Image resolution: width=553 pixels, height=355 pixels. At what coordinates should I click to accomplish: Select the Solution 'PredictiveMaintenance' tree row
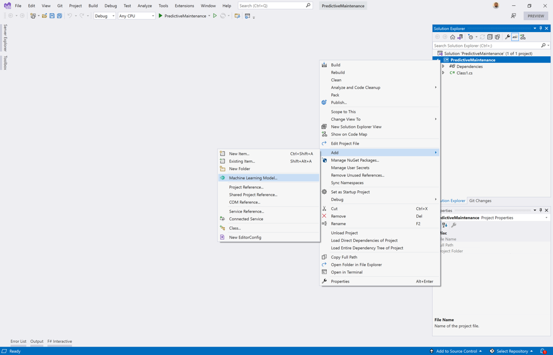(x=491, y=53)
